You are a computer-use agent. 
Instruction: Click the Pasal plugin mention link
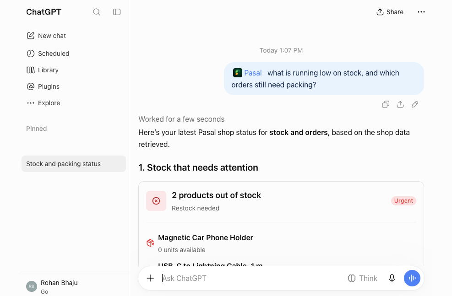(x=253, y=73)
